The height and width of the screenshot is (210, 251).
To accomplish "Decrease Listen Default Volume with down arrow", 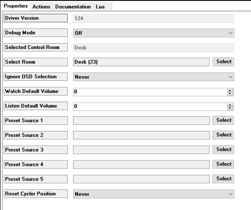I will (x=230, y=108).
